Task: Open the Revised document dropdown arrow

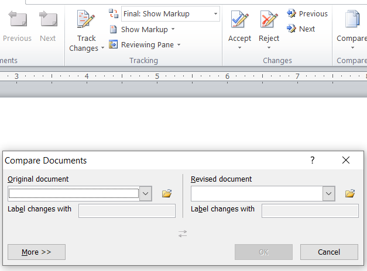Action: (329, 193)
